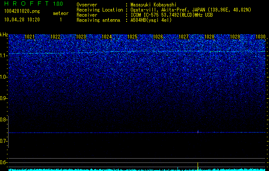Select the Ogata-vill. Akita-Pref. JAPAN location text
The width and height of the screenshot is (269, 171).
click(x=191, y=10)
